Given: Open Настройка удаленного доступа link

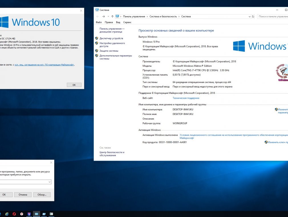Looking at the screenshot, I should 112,45.
